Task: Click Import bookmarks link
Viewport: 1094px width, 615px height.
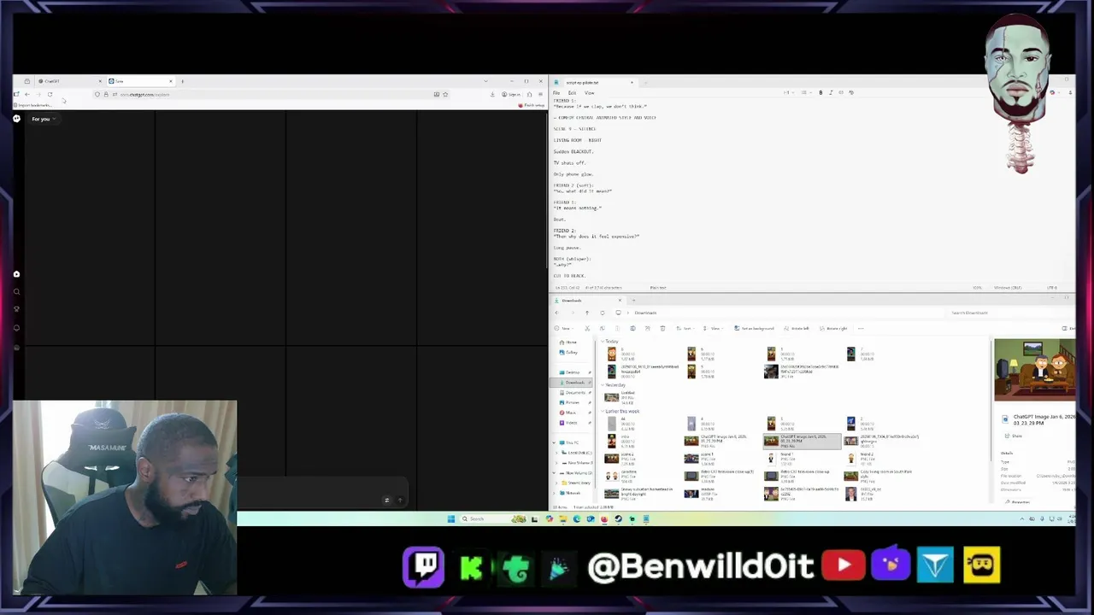Action: coord(34,105)
